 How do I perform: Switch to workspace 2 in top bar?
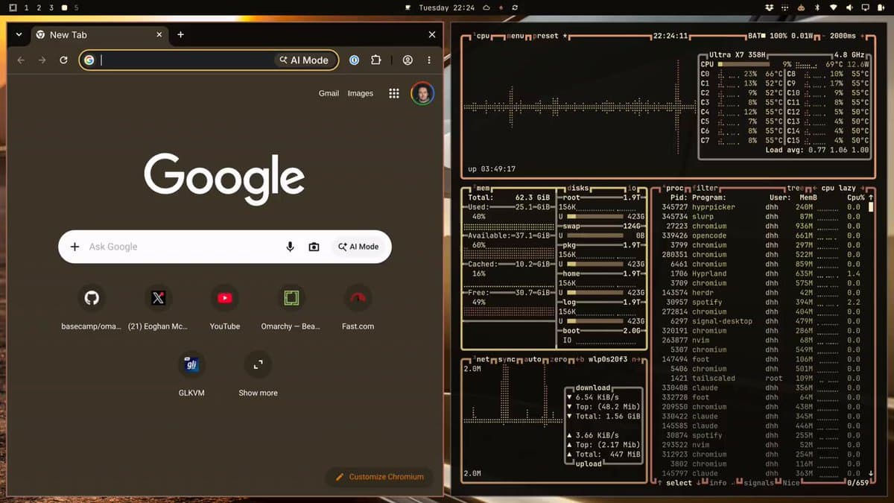click(x=39, y=7)
